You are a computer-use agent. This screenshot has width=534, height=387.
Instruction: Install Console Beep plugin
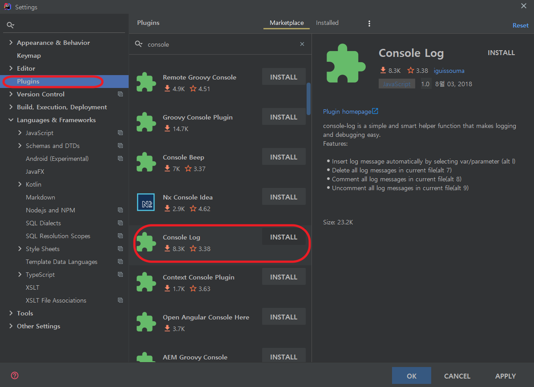283,157
